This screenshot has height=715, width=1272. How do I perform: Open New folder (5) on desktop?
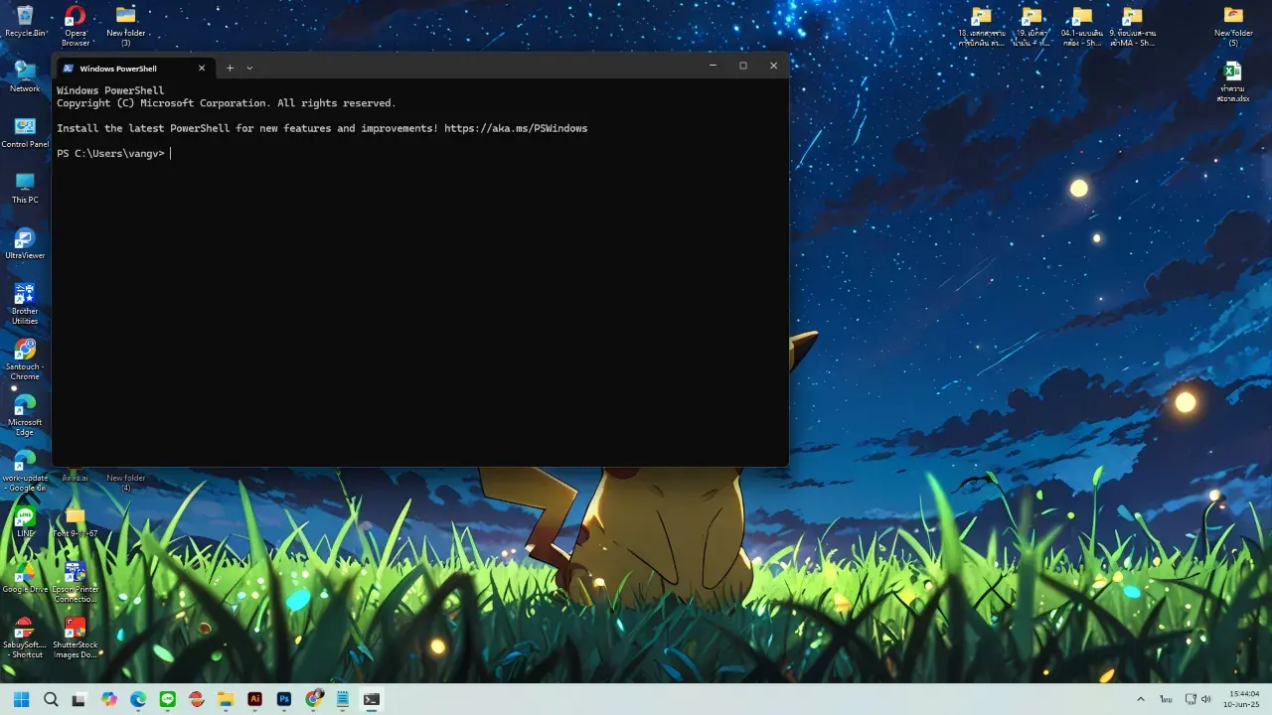(x=1233, y=26)
